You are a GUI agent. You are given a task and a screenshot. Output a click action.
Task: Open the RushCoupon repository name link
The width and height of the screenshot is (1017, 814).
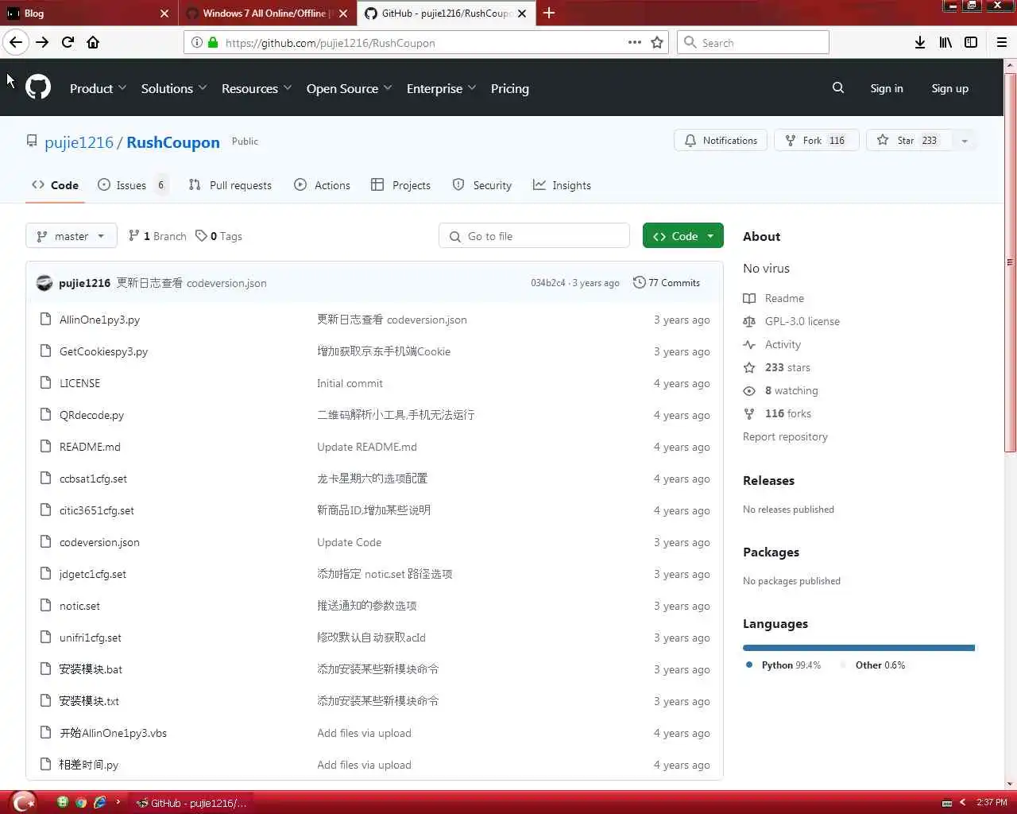pos(173,142)
